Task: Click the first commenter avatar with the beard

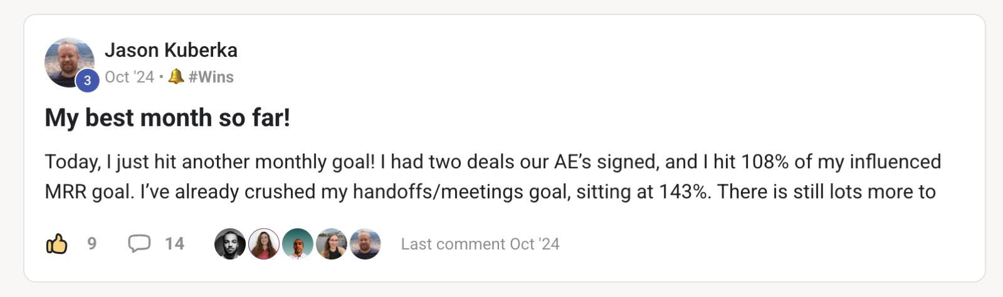Action: [229, 244]
